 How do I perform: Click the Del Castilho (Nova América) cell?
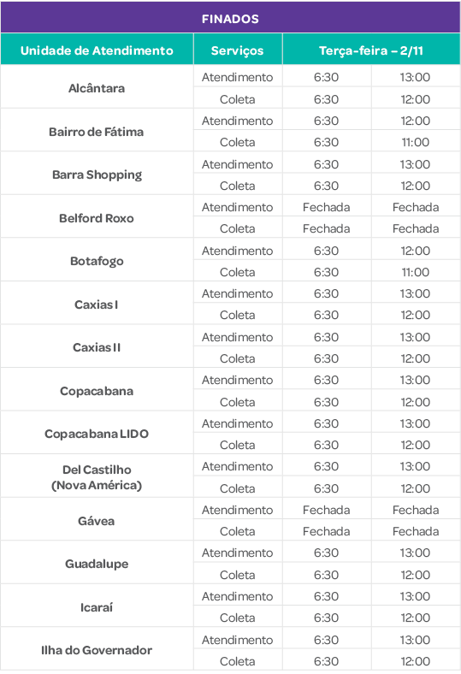[98, 476]
